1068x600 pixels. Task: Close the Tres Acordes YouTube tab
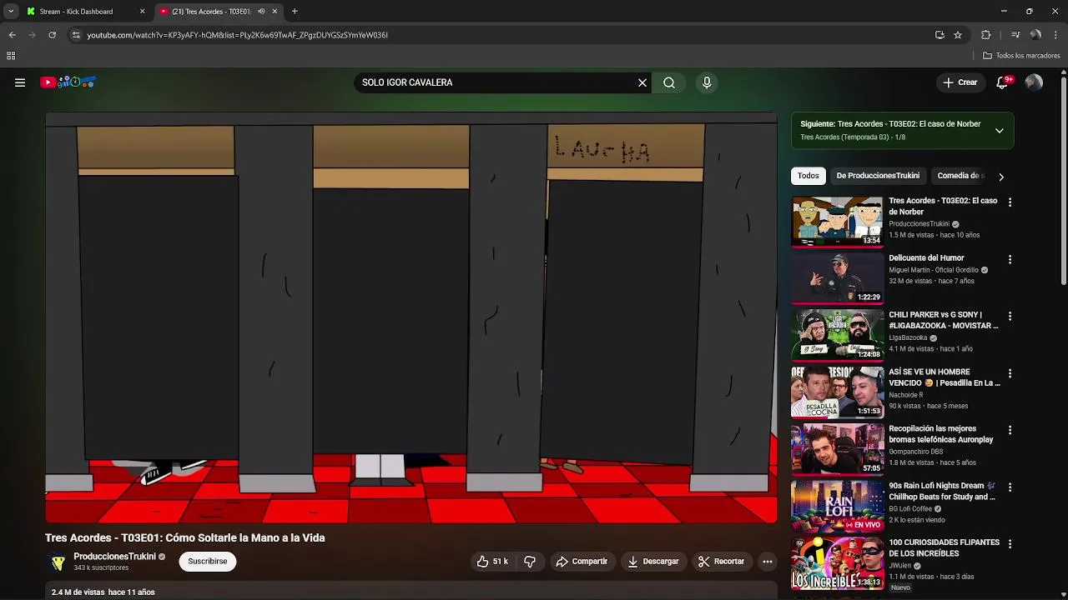[x=275, y=12]
